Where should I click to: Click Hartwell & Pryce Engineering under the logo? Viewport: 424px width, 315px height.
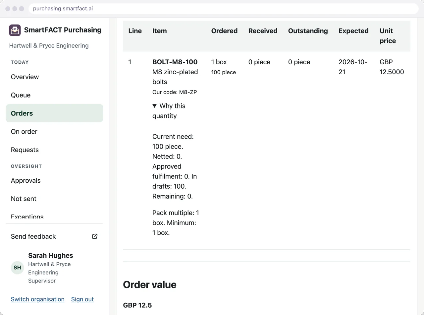click(49, 46)
